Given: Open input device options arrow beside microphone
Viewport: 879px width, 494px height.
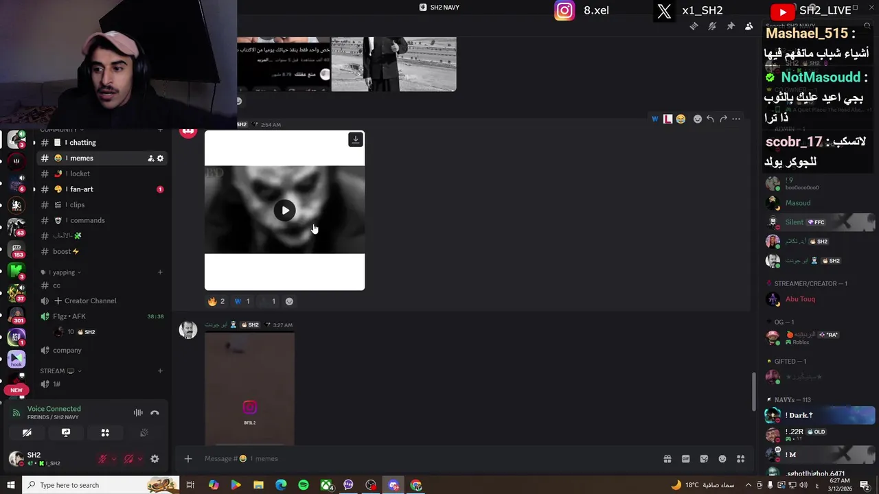Looking at the screenshot, I should (x=113, y=459).
